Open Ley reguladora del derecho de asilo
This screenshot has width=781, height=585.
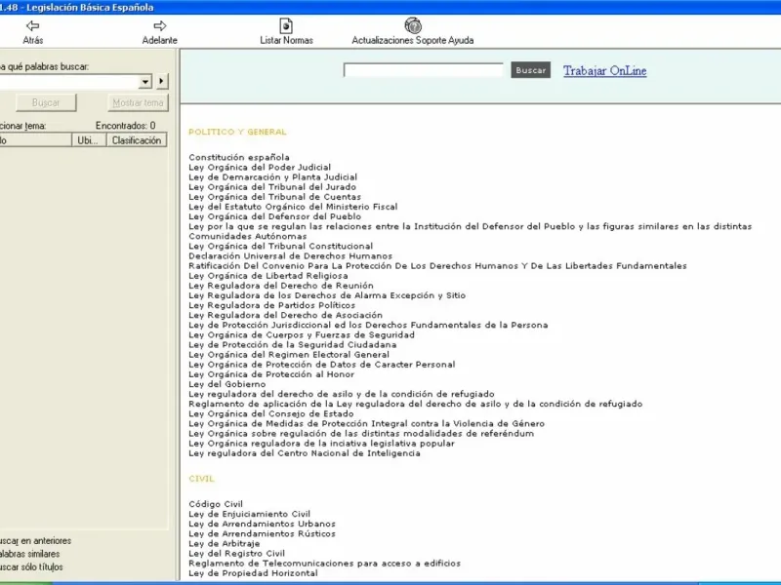coord(342,394)
